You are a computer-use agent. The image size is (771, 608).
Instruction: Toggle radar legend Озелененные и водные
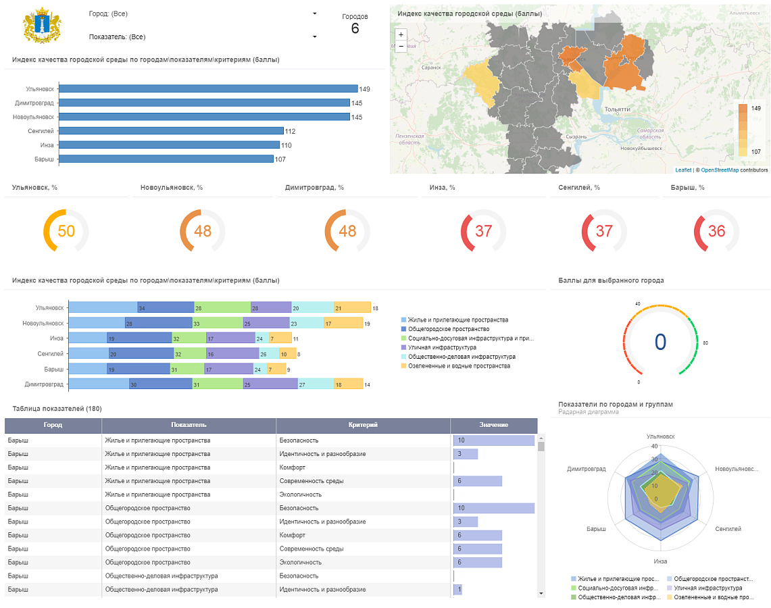coord(710,598)
